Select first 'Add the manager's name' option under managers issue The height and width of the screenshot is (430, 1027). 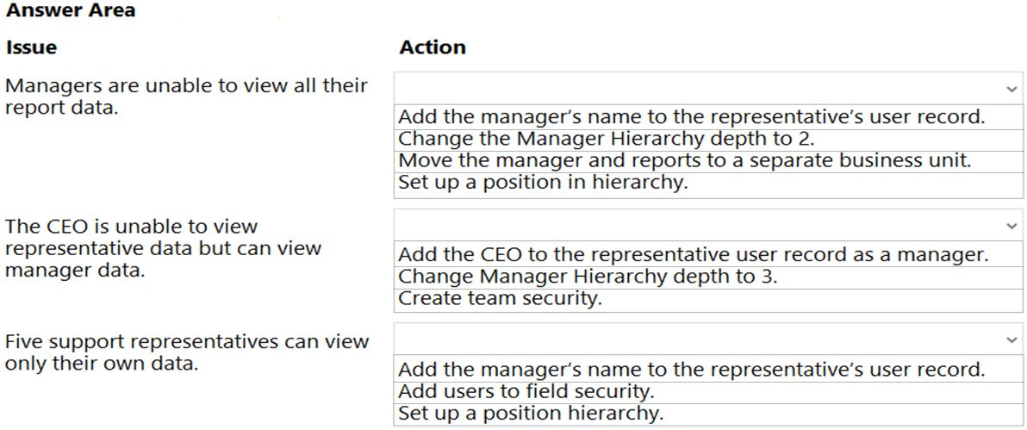[691, 117]
